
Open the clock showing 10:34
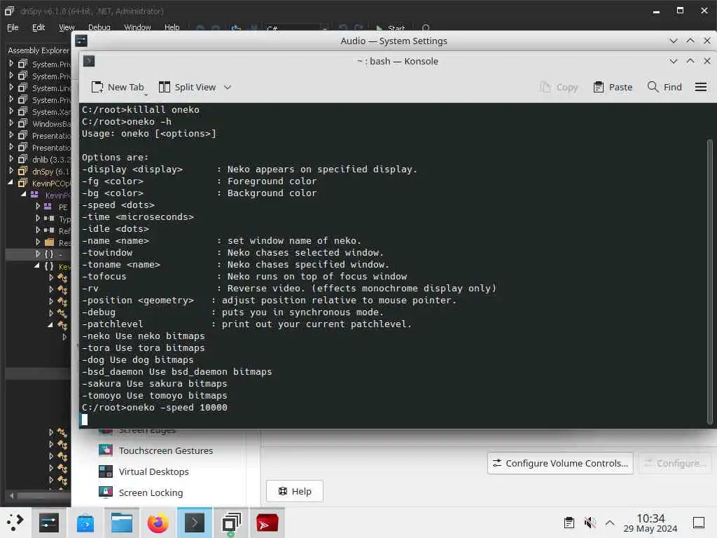pyautogui.click(x=650, y=523)
